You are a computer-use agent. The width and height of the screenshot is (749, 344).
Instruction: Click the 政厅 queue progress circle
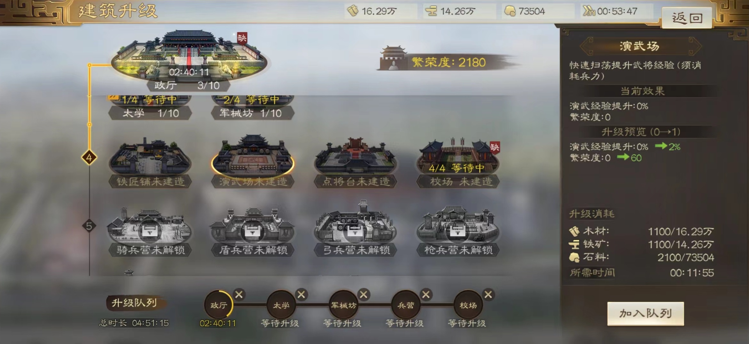click(x=219, y=305)
